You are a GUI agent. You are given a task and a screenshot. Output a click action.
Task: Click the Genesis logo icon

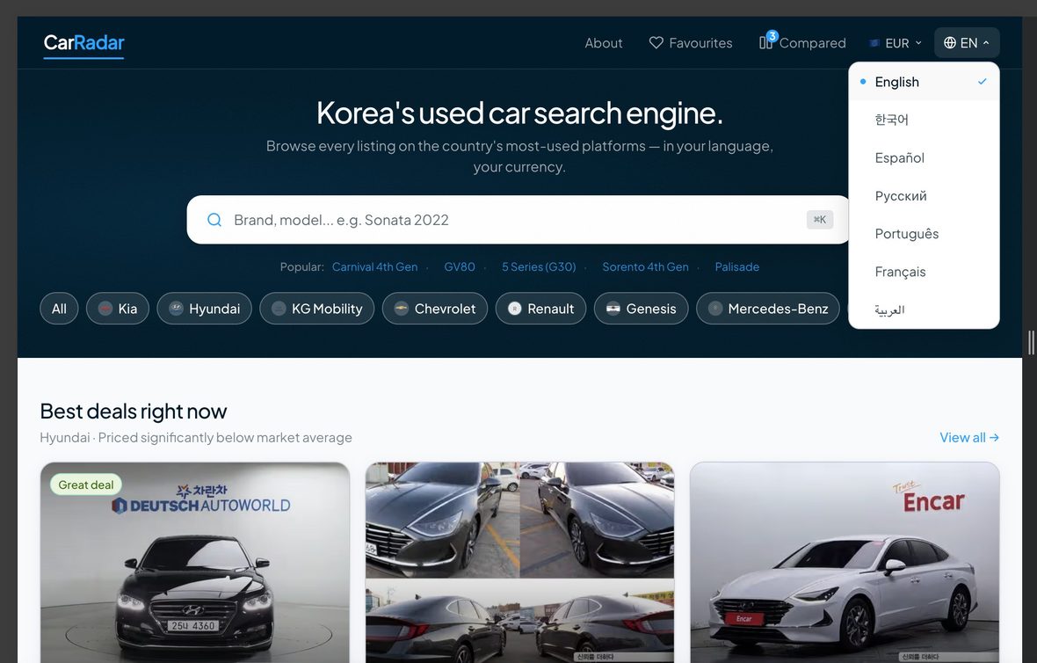coord(613,309)
